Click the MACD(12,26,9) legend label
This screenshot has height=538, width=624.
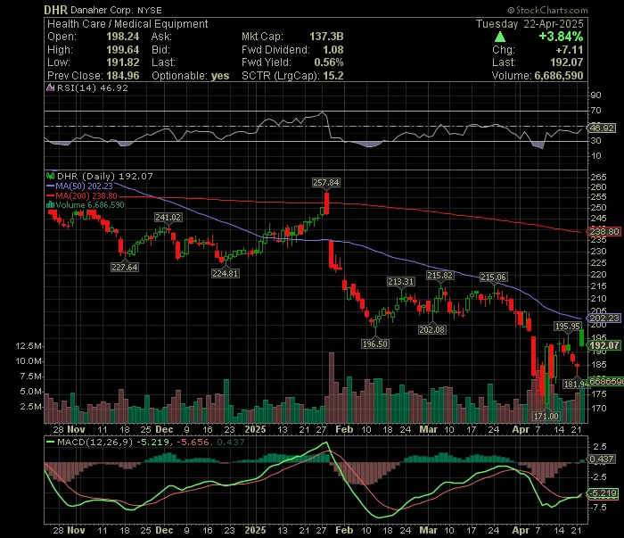(94, 442)
